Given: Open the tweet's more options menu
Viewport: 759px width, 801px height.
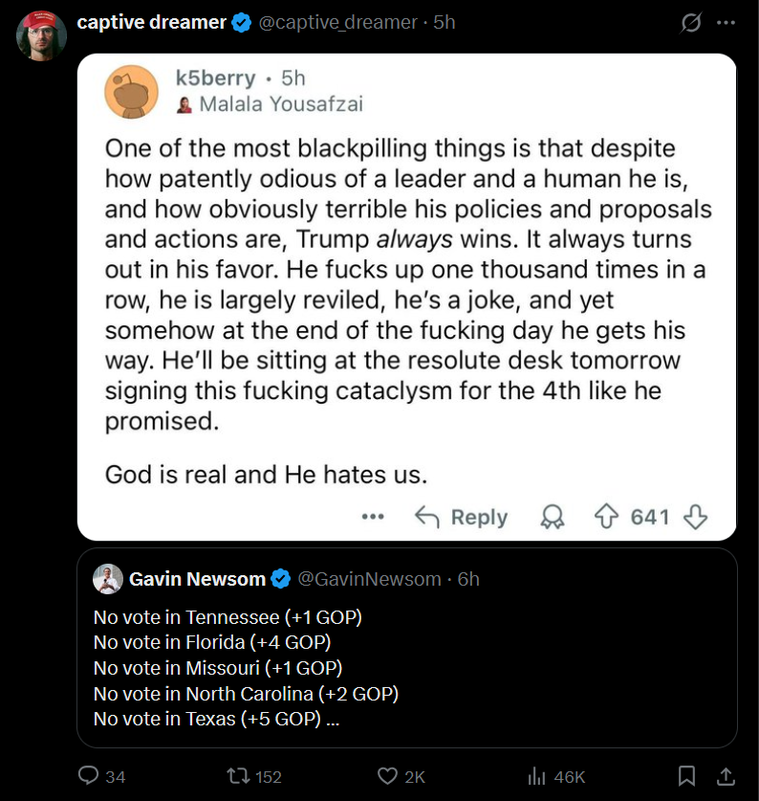Looking at the screenshot, I should click(726, 22).
